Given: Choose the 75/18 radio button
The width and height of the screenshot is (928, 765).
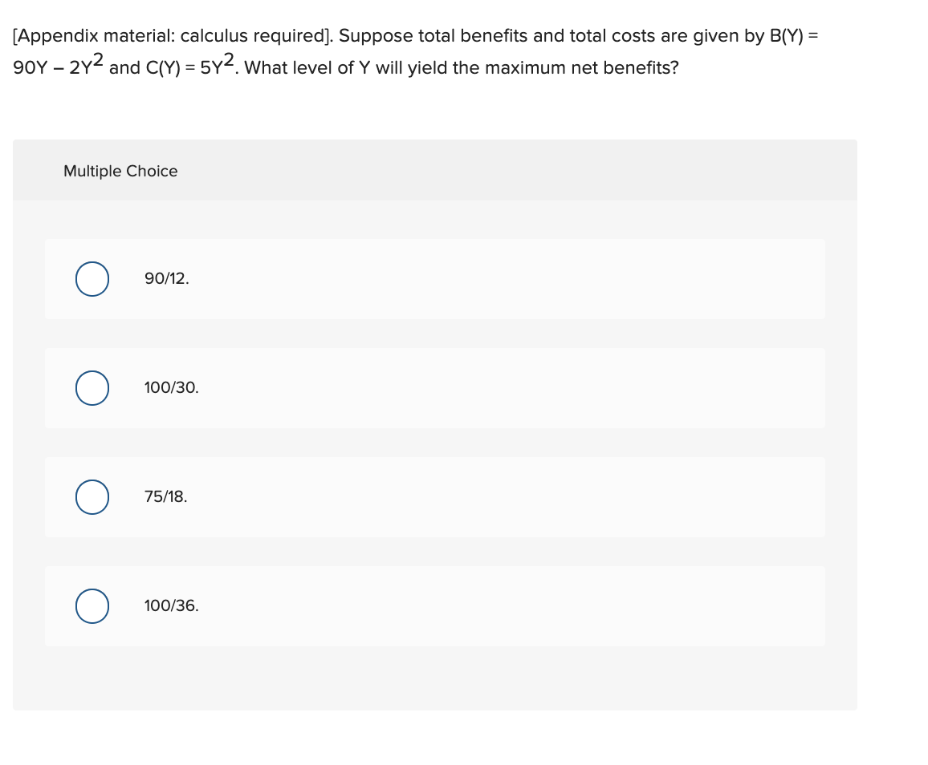Looking at the screenshot, I should 93,497.
